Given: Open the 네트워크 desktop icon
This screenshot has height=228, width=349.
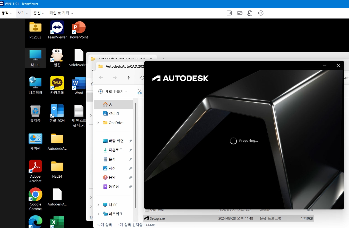Looking at the screenshot, I should point(35,85).
